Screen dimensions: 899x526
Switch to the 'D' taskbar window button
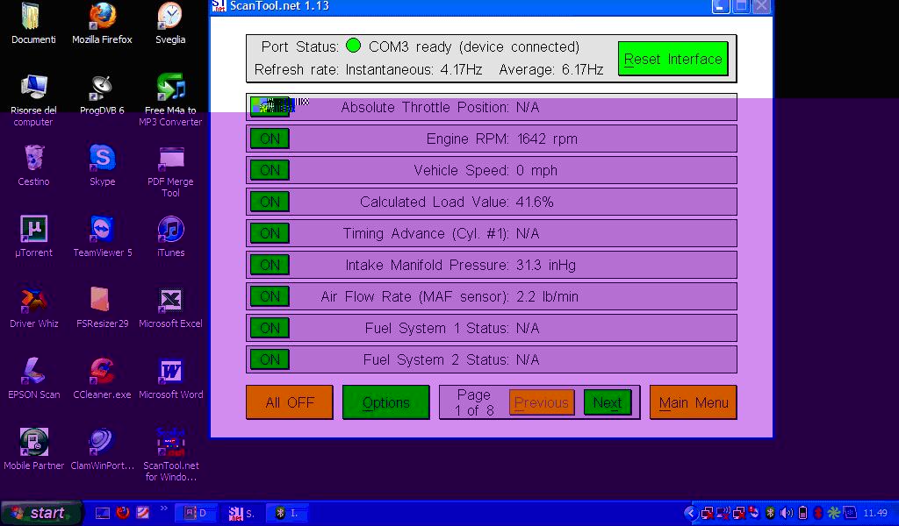pyautogui.click(x=196, y=513)
